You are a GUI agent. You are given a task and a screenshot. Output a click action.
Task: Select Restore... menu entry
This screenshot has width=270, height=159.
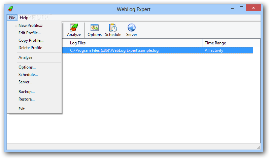pyautogui.click(x=34, y=99)
